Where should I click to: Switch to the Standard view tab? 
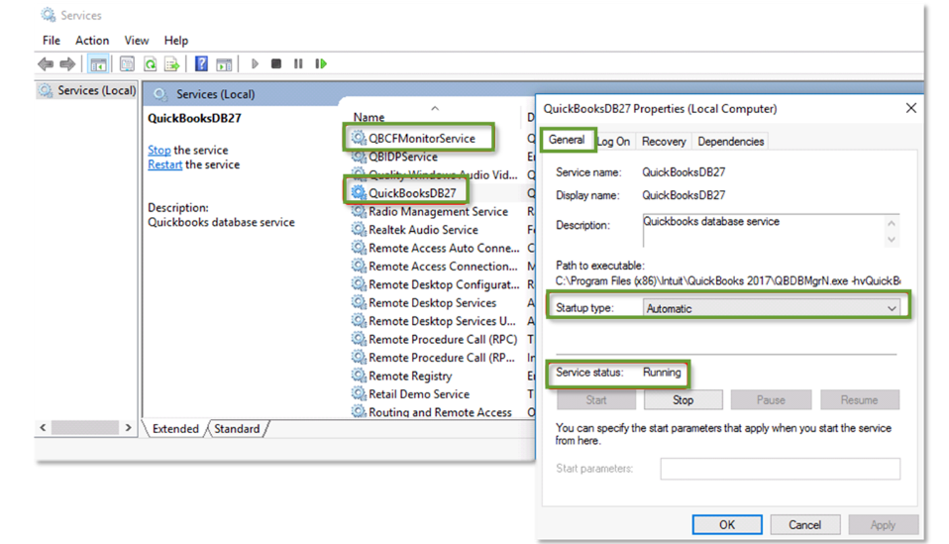tap(237, 428)
